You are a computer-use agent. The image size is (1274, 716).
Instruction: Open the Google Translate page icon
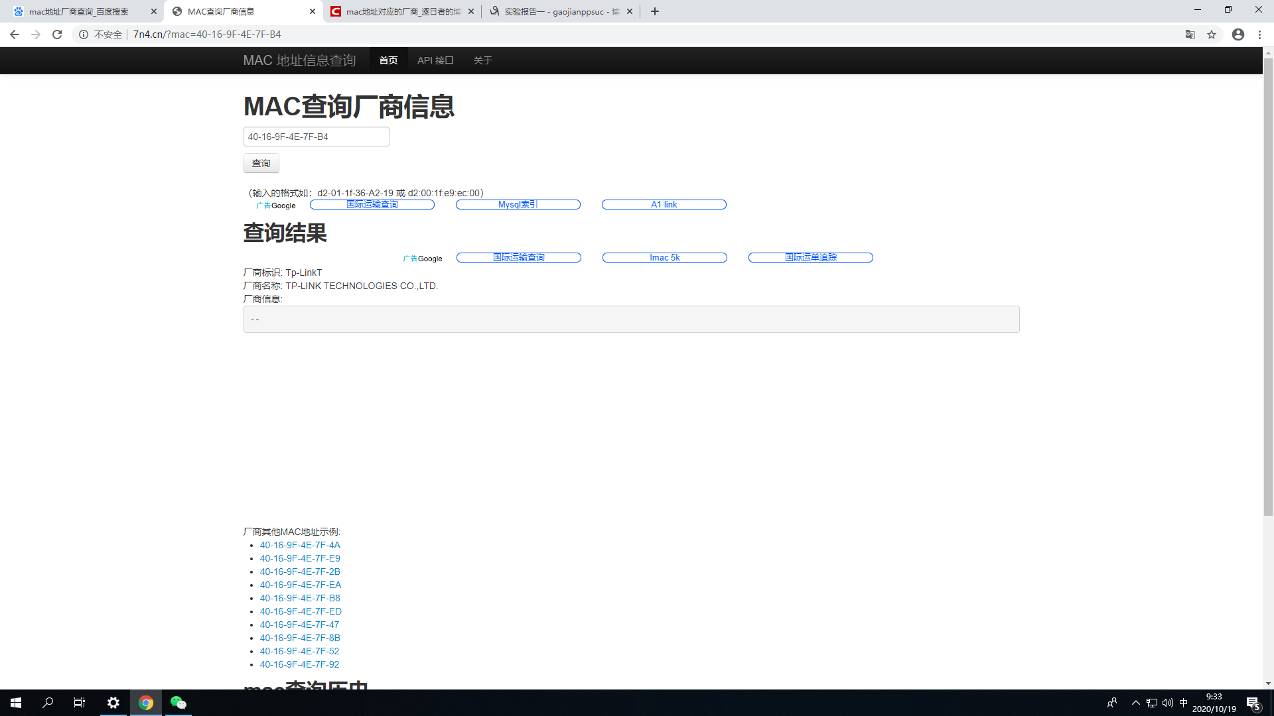click(1190, 34)
